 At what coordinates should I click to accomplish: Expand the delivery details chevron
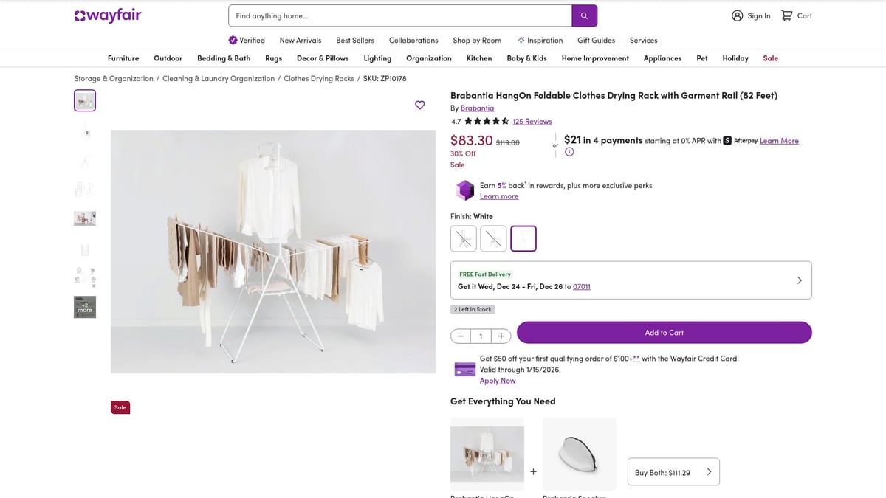pos(799,280)
